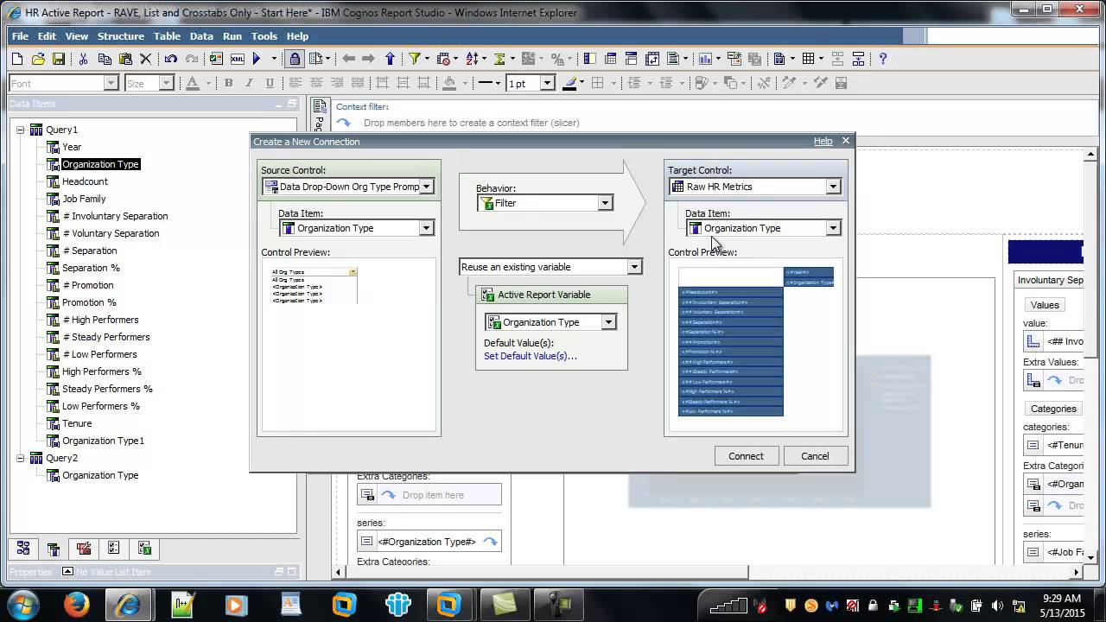1106x622 pixels.
Task: Click the Cut scissors icon
Action: tap(83, 59)
